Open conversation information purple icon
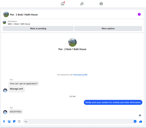The image size is (146, 128). coord(139,14)
